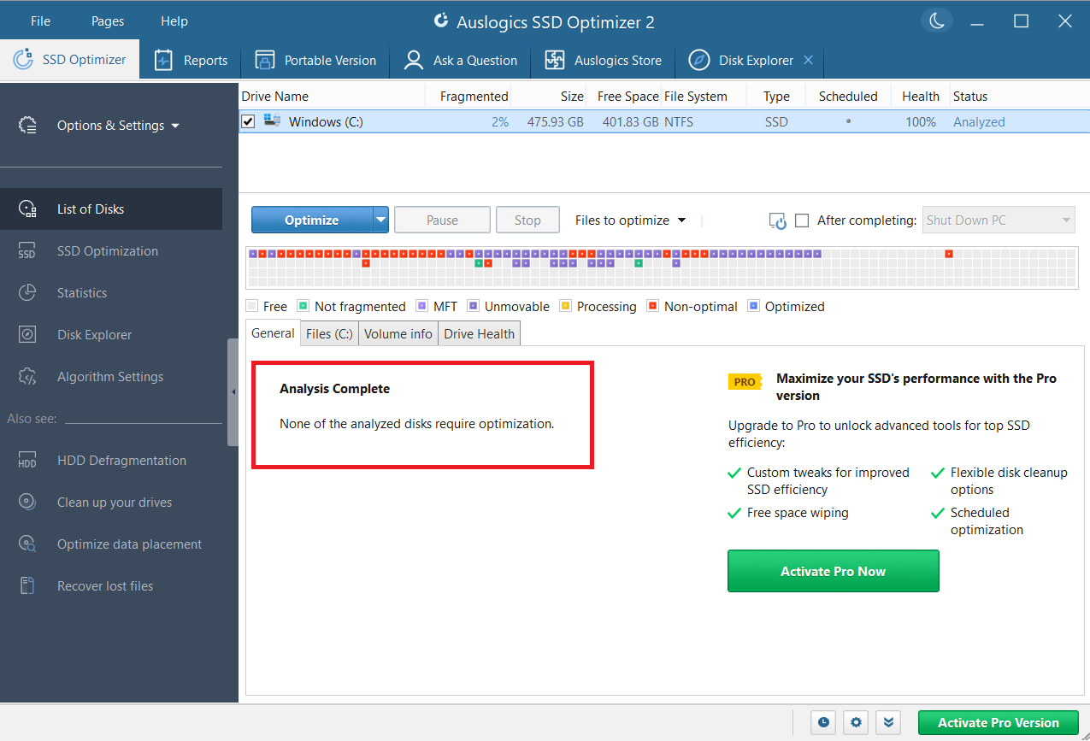Viewport: 1090px width, 741px height.
Task: Open Algorithm Settings in sidebar
Action: (x=109, y=377)
